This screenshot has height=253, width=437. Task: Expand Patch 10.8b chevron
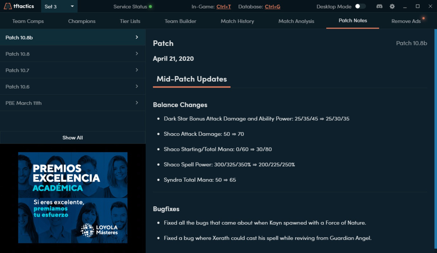(x=137, y=37)
